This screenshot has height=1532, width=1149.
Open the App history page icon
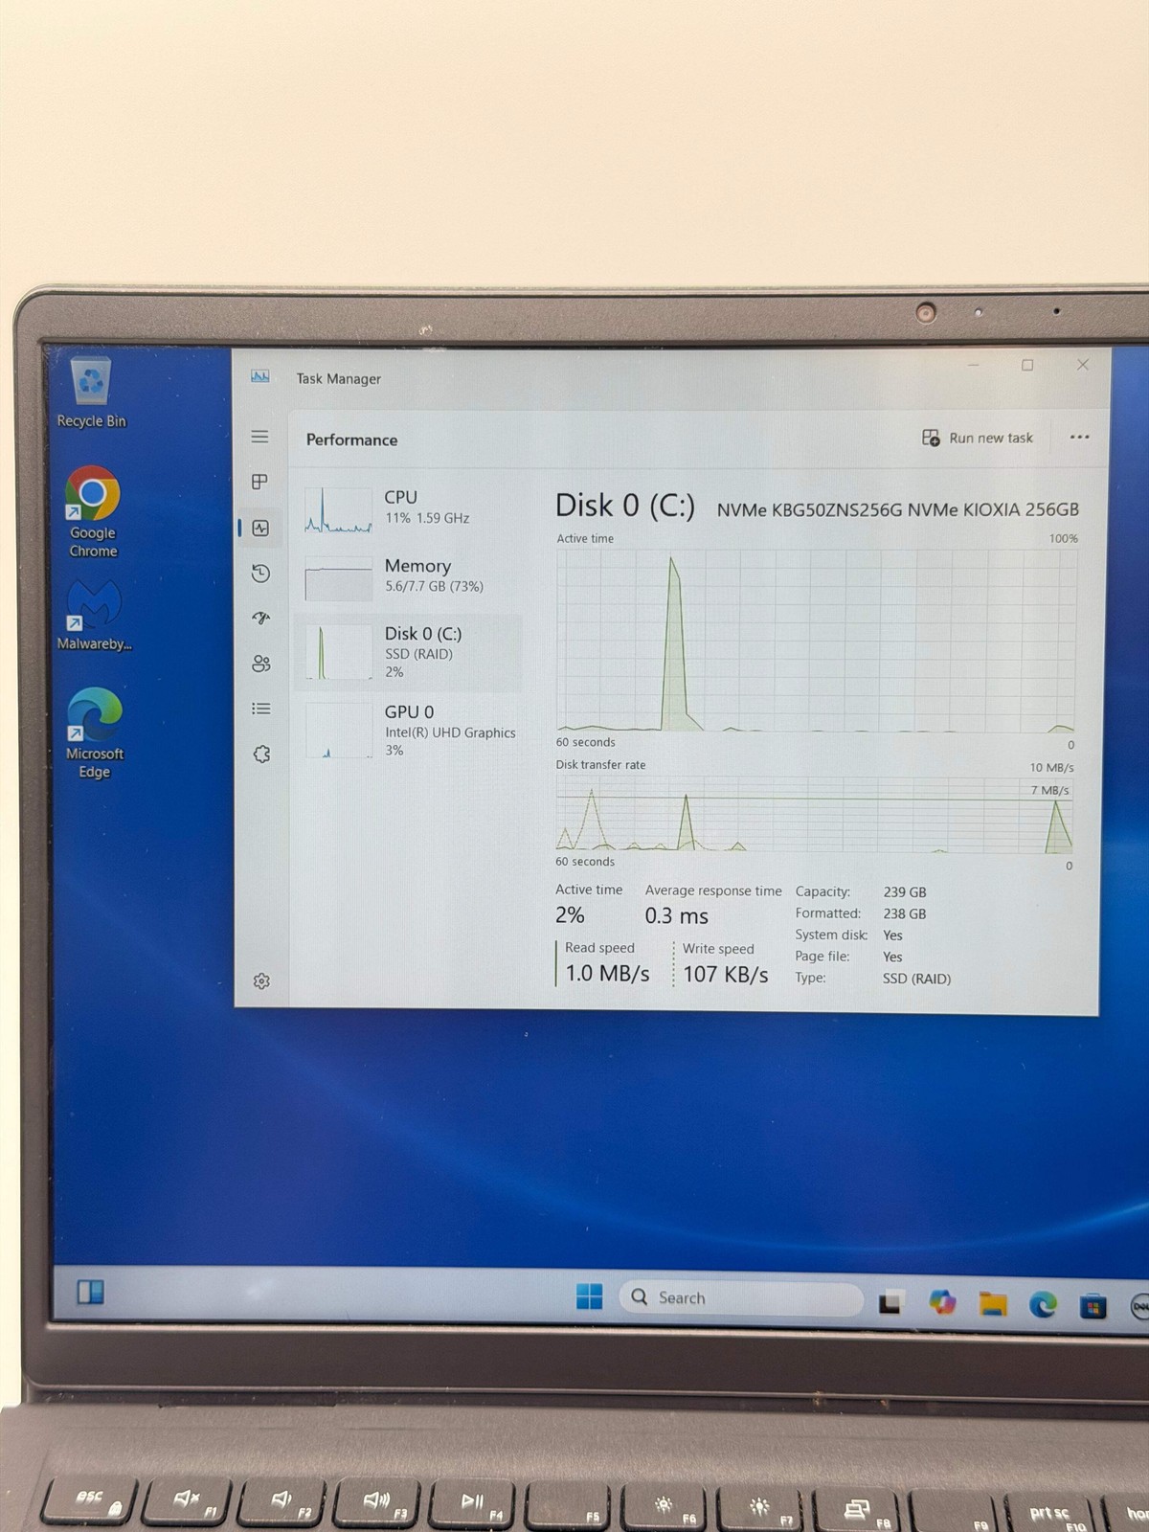(260, 573)
